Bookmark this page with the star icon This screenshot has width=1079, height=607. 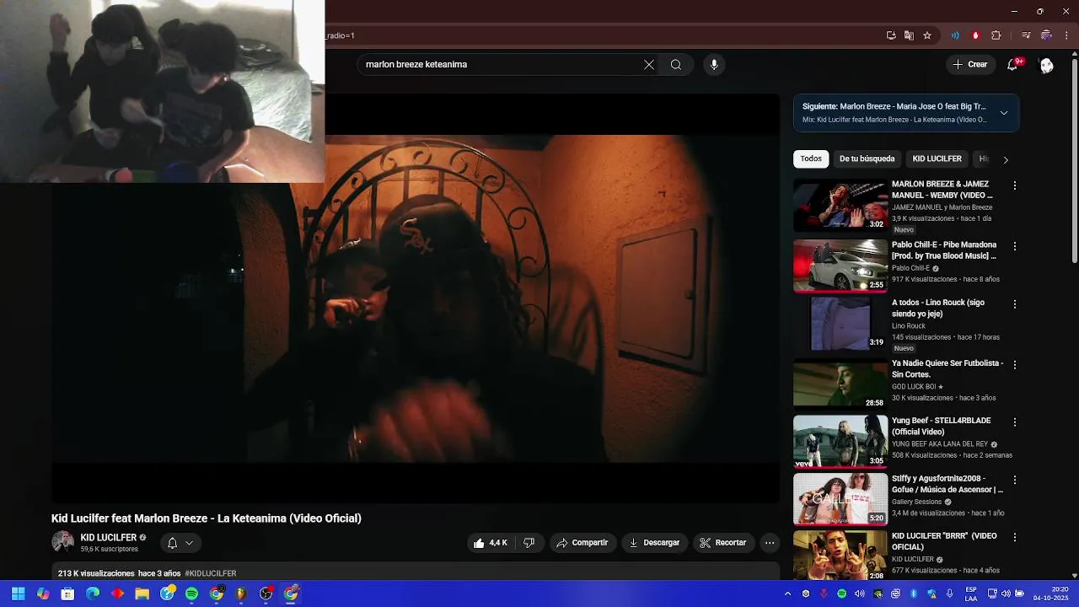tap(927, 35)
